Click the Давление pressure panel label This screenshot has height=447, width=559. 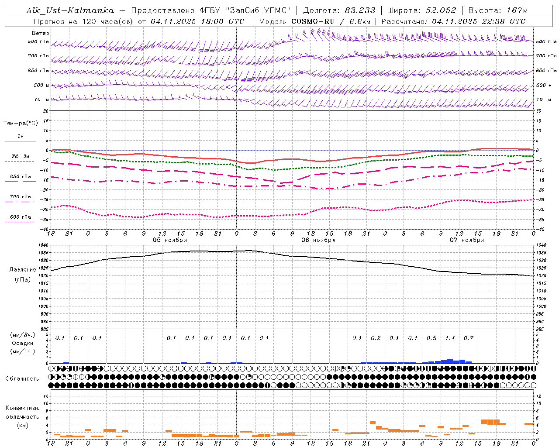pos(22,270)
